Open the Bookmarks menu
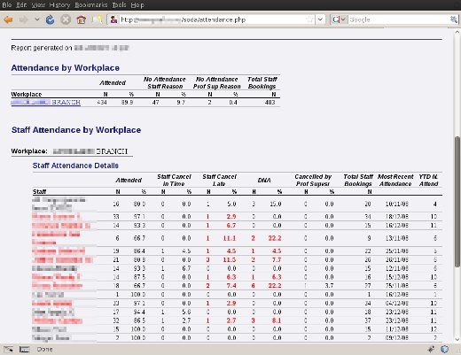Viewport: 461px width, 355px height. coord(91,5)
